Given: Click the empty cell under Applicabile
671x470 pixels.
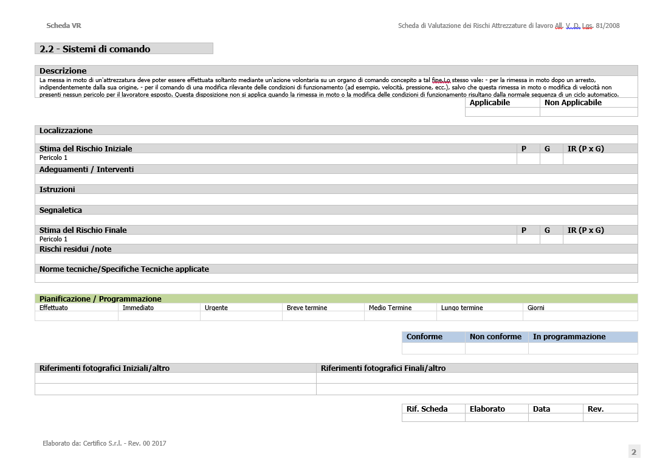Looking at the screenshot, I should coord(502,112).
